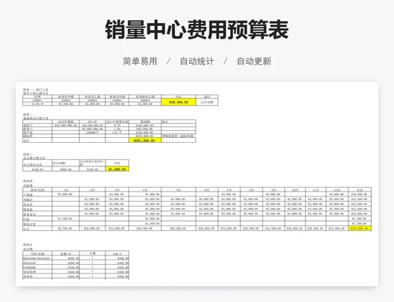Click the tagline text 自动统计
This screenshot has height=302, width=394.
pyautogui.click(x=197, y=62)
